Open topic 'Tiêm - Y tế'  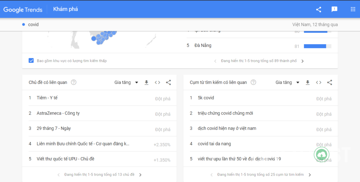click(47, 98)
